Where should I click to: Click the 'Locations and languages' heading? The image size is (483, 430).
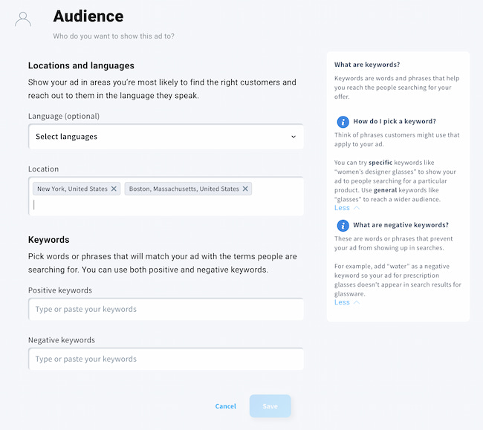tap(81, 65)
